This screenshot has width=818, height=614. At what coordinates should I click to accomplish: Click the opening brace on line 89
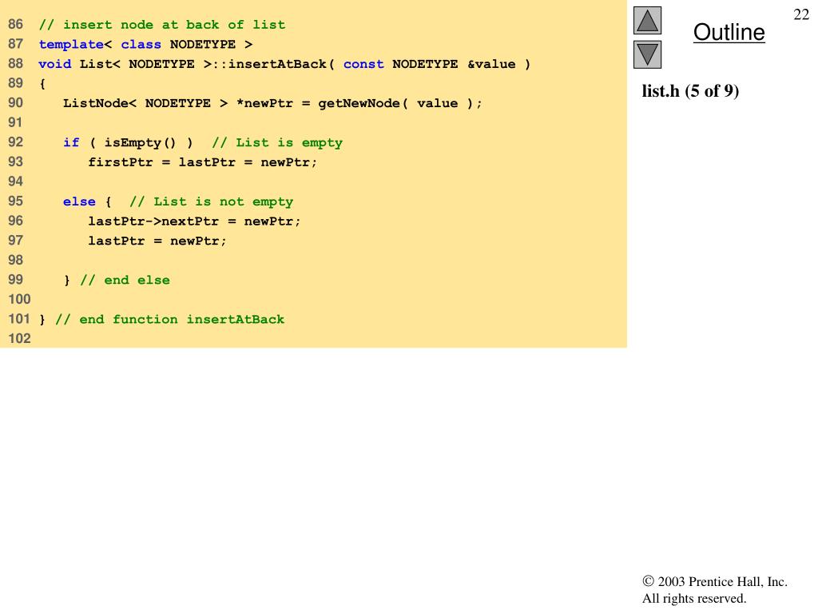click(x=42, y=83)
